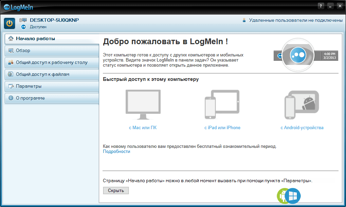Click the file sharing icon in sidebar
The height and width of the screenshot is (207, 346).
(x=11, y=74)
